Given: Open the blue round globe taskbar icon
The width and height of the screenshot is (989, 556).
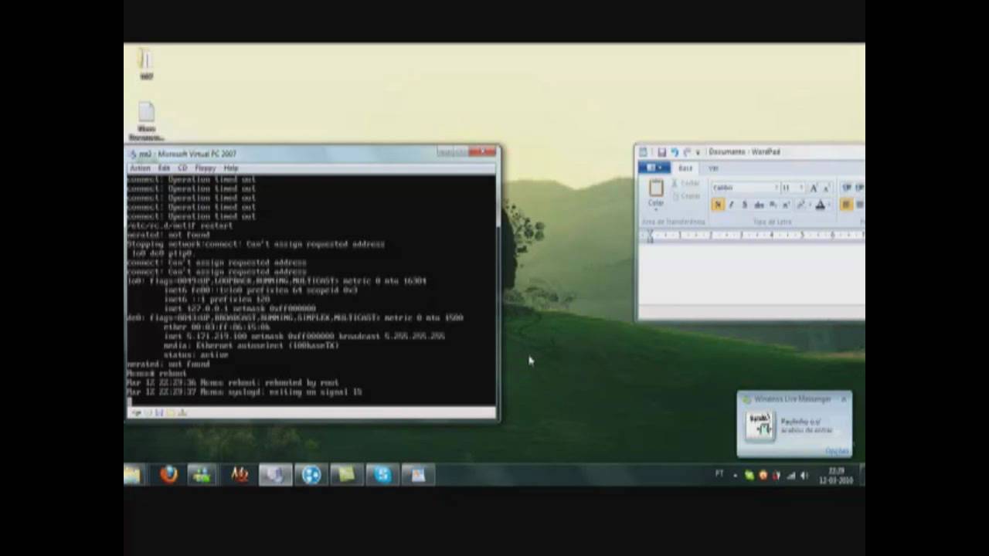Looking at the screenshot, I should coord(311,475).
